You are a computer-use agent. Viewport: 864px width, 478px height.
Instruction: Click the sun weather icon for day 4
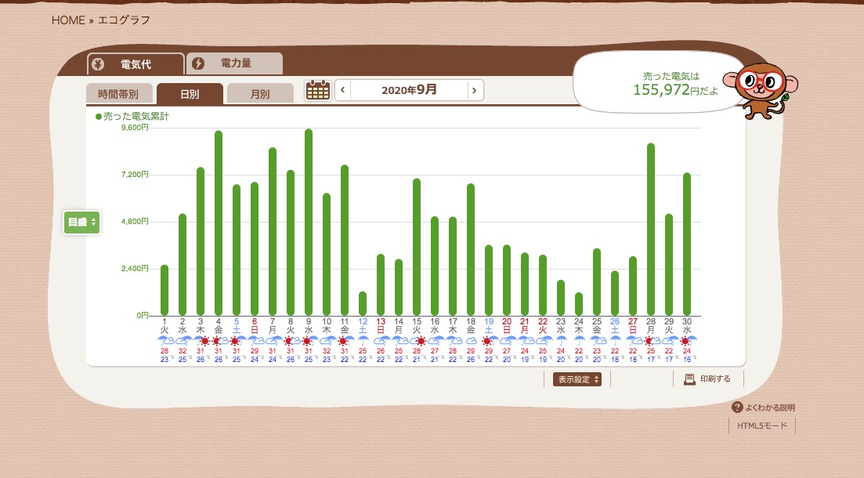point(219,341)
